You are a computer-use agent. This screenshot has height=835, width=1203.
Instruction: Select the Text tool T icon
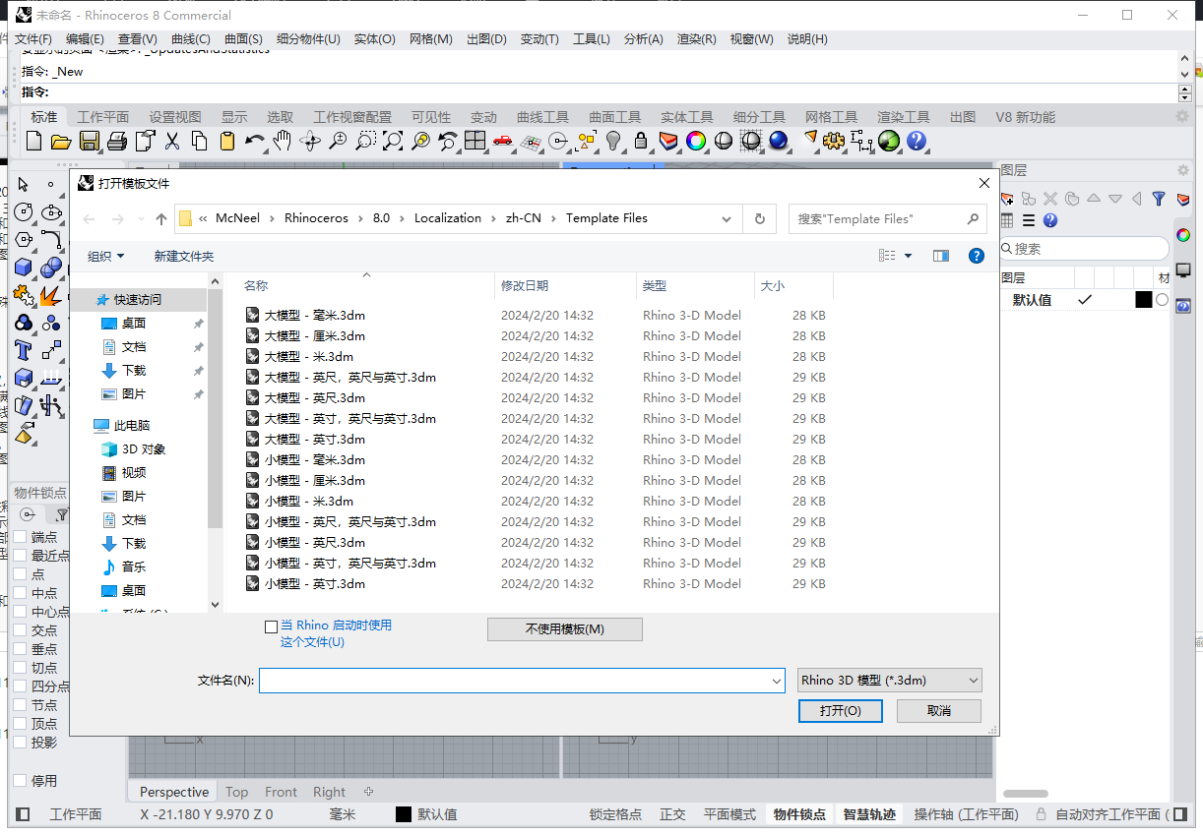click(24, 350)
